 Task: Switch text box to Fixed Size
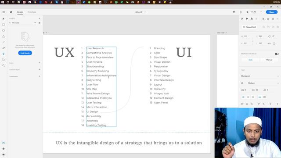(264, 97)
